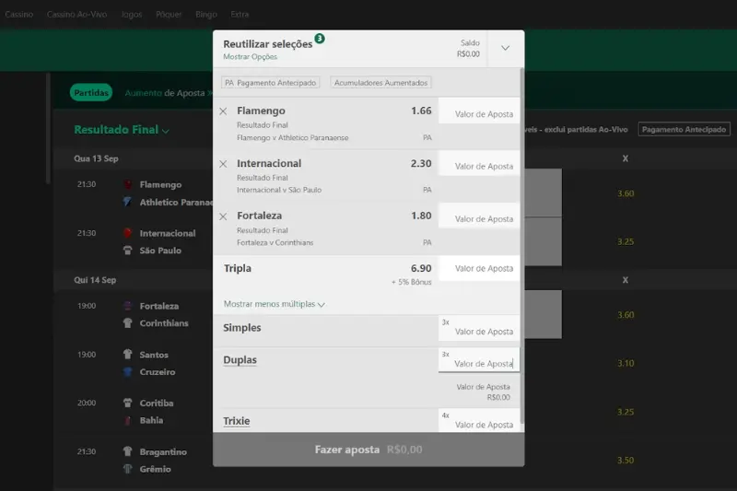Focus the Simples stake input field
The image size is (737, 491).
(x=479, y=328)
